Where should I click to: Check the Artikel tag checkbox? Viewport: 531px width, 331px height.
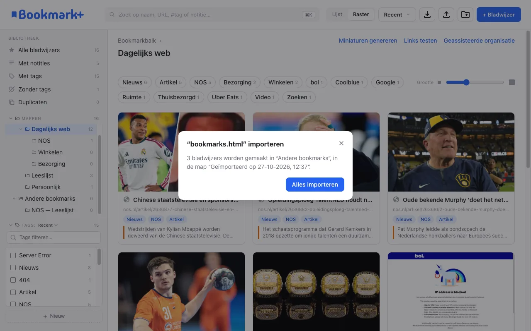[13, 292]
